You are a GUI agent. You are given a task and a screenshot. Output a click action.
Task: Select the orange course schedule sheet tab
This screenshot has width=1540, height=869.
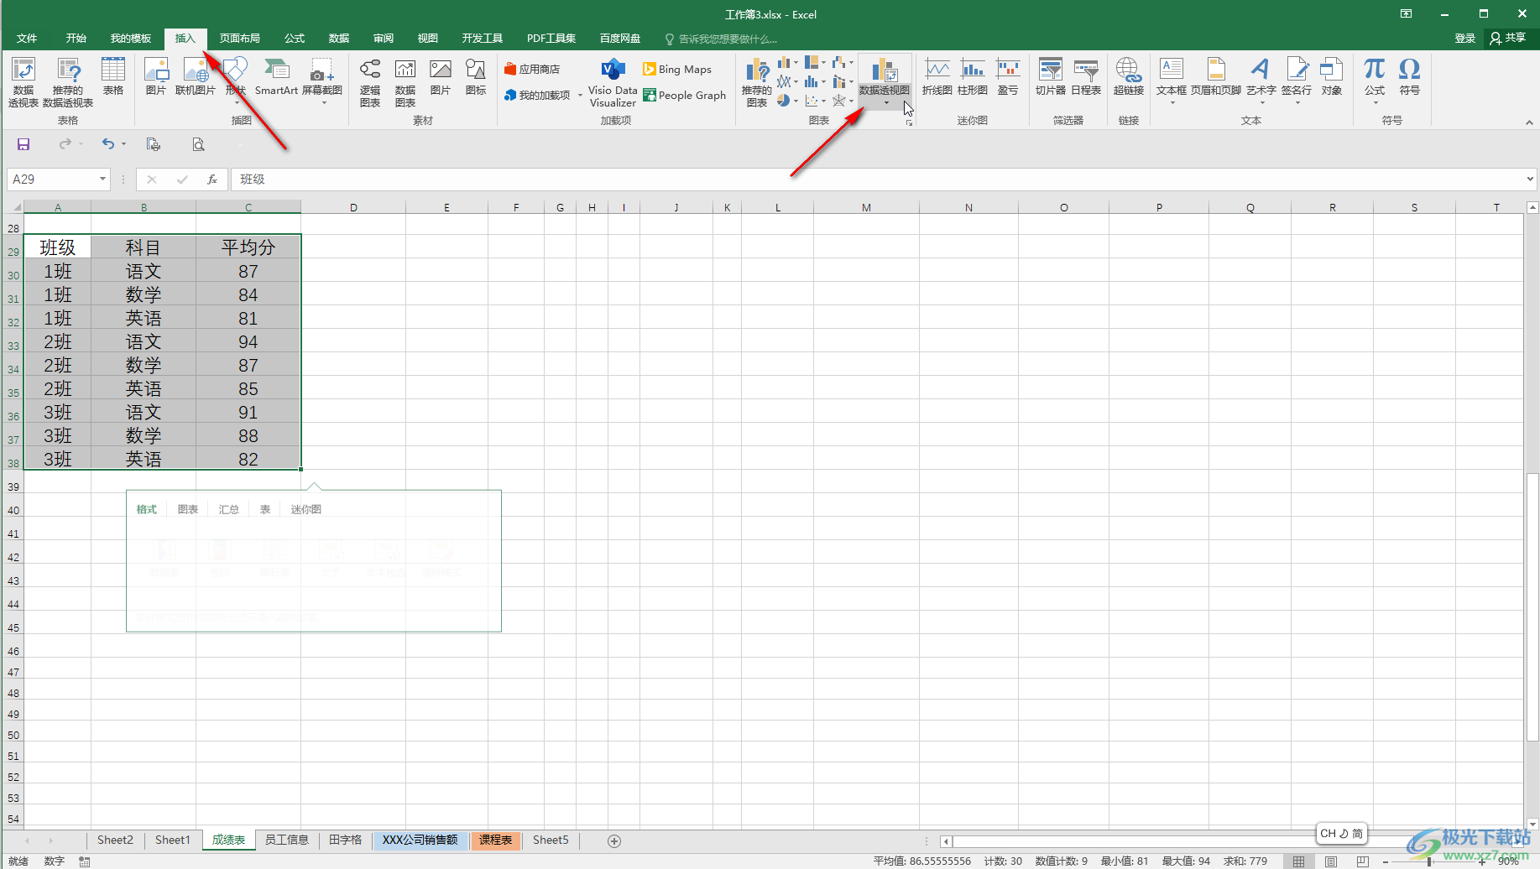click(x=496, y=840)
